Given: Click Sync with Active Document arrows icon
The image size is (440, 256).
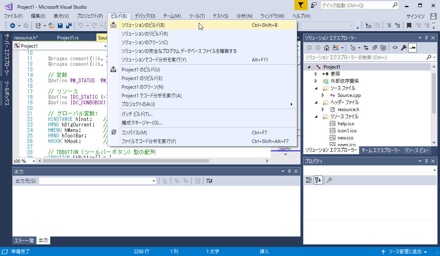Looking at the screenshot, I should pyautogui.click(x=366, y=48).
